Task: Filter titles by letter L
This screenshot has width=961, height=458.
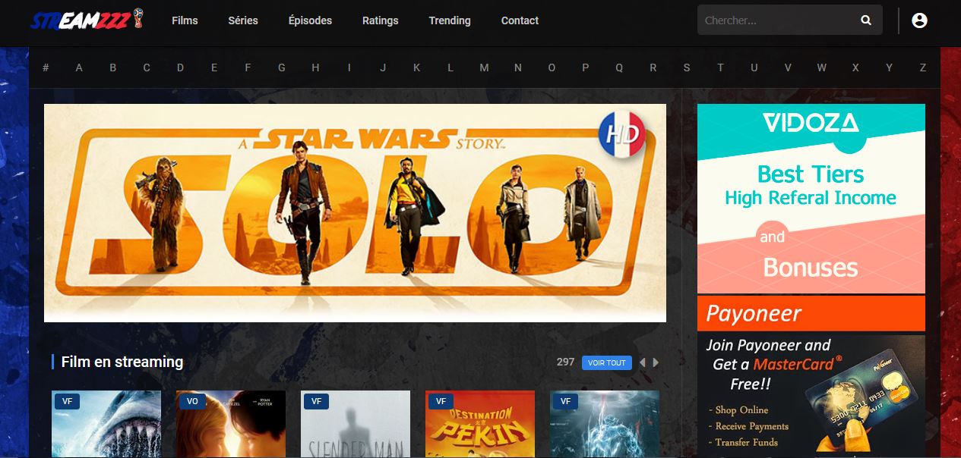Action: point(450,67)
